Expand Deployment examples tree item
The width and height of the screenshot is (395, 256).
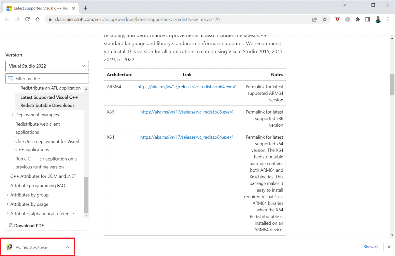point(13,115)
